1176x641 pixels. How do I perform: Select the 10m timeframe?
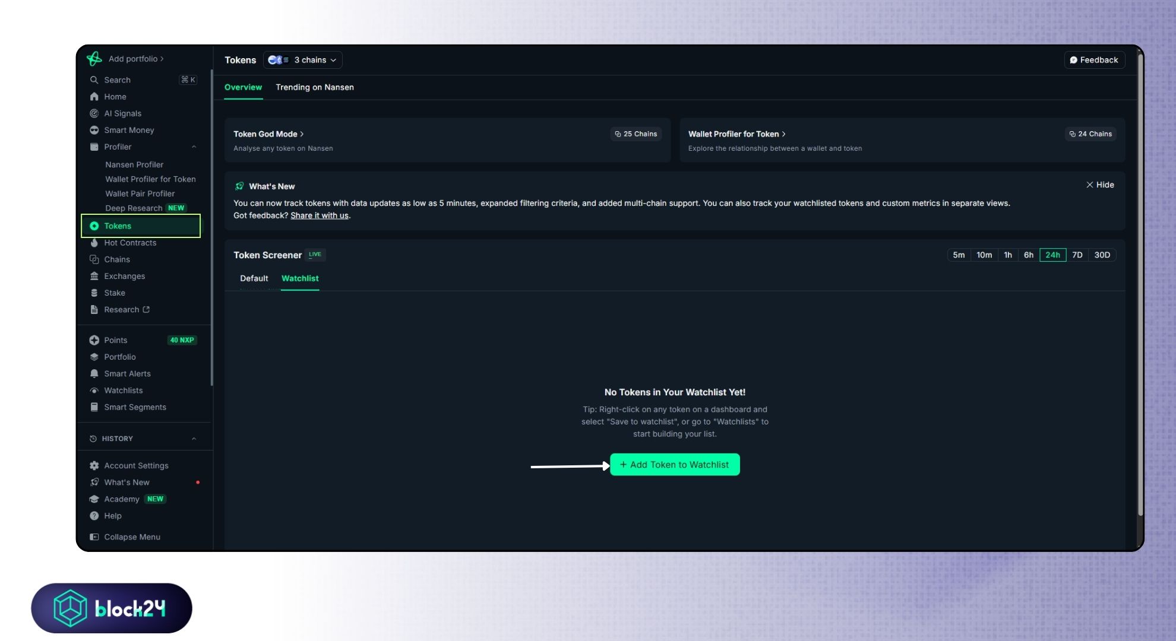point(984,255)
